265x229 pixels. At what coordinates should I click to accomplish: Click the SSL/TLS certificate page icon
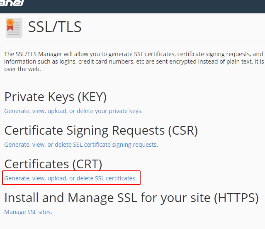[x=14, y=28]
